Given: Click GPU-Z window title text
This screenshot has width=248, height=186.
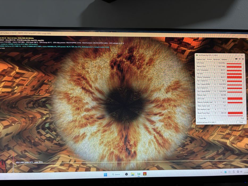Looking at the screenshot, I should click(x=208, y=55).
